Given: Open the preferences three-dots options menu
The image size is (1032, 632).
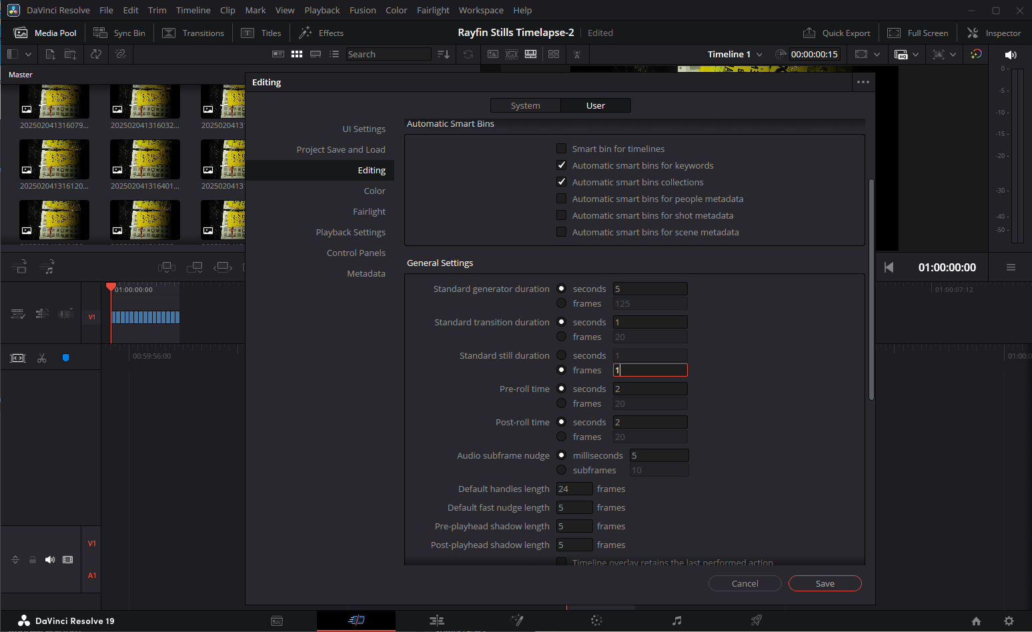Looking at the screenshot, I should coord(863,82).
